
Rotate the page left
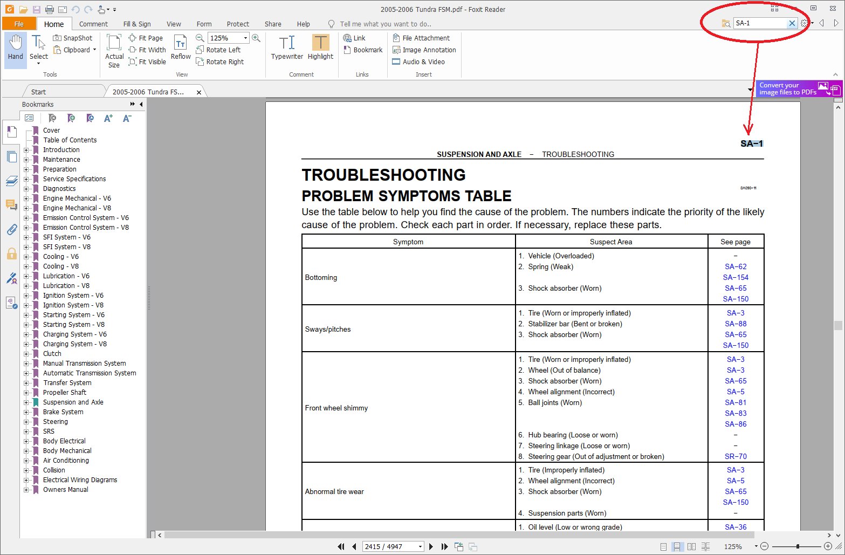pyautogui.click(x=218, y=50)
